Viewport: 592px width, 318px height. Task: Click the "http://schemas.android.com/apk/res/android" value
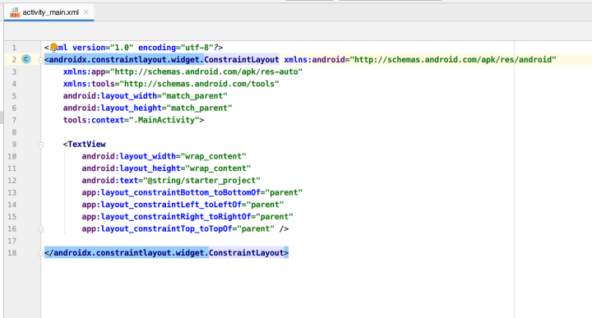click(x=453, y=60)
